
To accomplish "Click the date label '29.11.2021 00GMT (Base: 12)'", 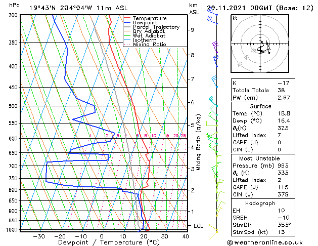I will tap(260, 8).
